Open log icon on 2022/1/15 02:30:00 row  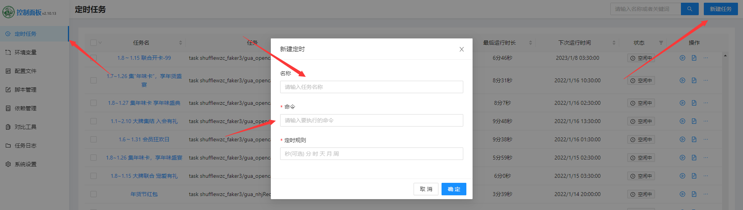[694, 158]
